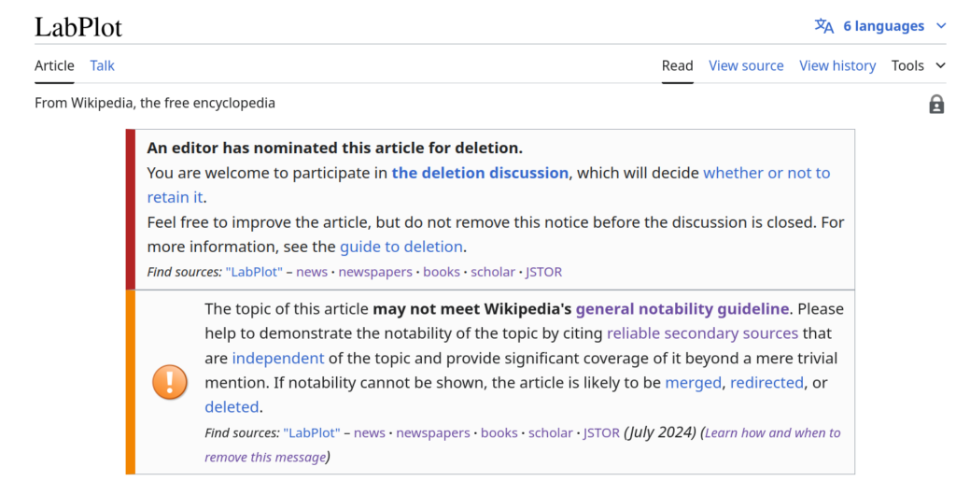Click the language translation icon
This screenshot has height=481, width=956.
[x=824, y=26]
